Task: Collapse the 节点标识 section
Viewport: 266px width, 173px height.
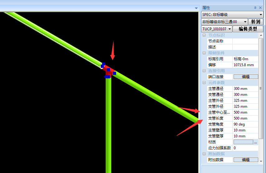Action: 204,35
